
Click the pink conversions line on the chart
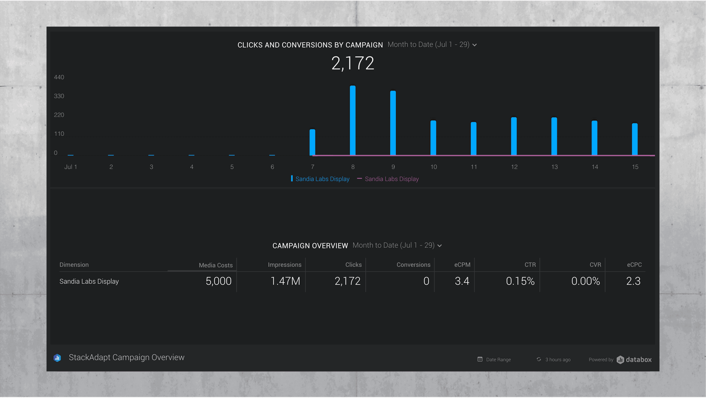pos(450,154)
